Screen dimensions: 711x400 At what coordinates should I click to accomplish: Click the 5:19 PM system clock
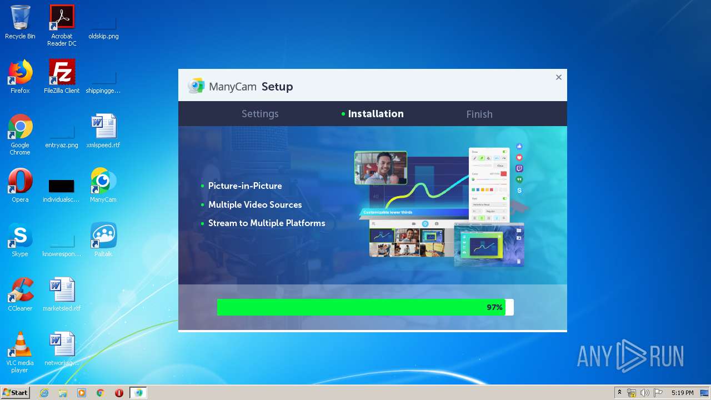pyautogui.click(x=682, y=393)
